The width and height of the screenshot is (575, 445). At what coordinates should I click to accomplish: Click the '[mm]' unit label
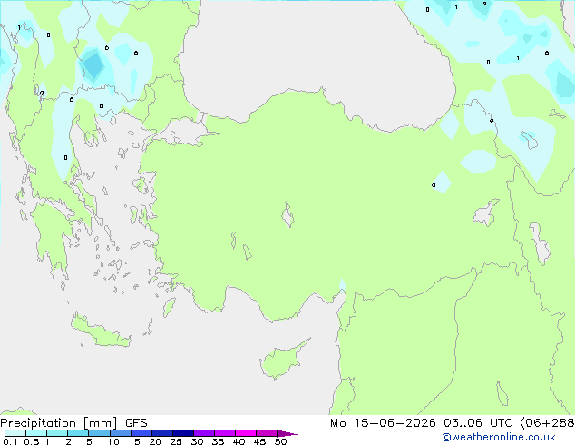pyautogui.click(x=100, y=423)
